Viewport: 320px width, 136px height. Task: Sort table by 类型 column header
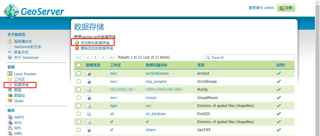click(x=201, y=65)
